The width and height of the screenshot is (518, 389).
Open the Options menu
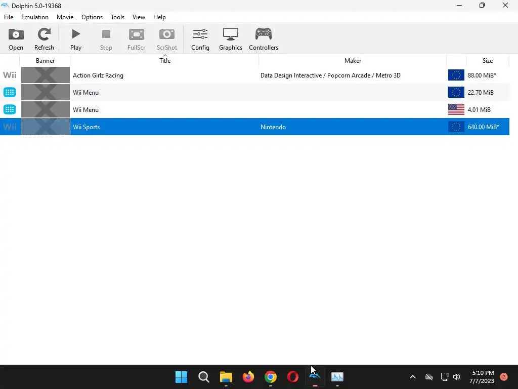pyautogui.click(x=92, y=17)
